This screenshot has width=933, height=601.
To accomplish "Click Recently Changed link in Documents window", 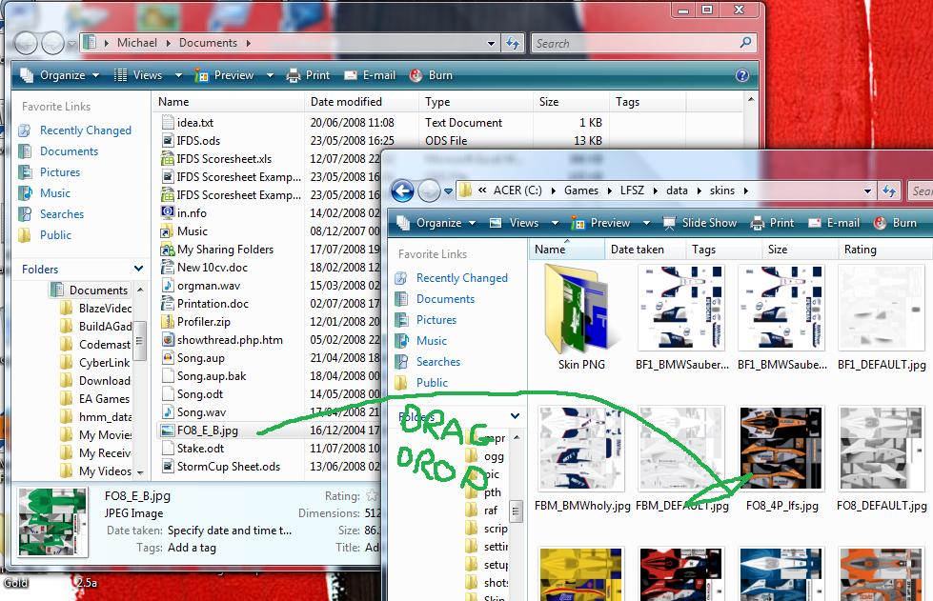I will 86,130.
